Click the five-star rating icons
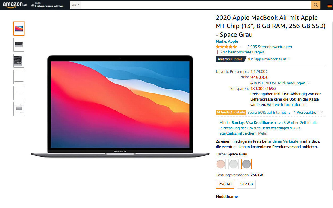 click(226, 47)
